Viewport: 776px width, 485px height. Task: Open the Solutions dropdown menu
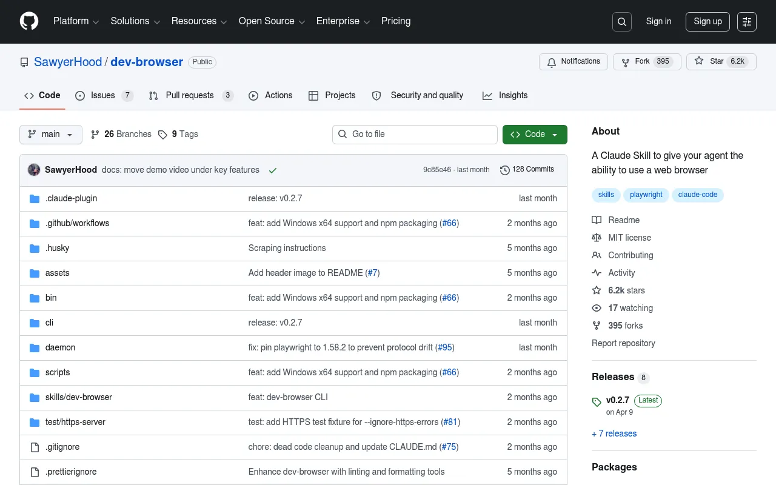tap(135, 21)
